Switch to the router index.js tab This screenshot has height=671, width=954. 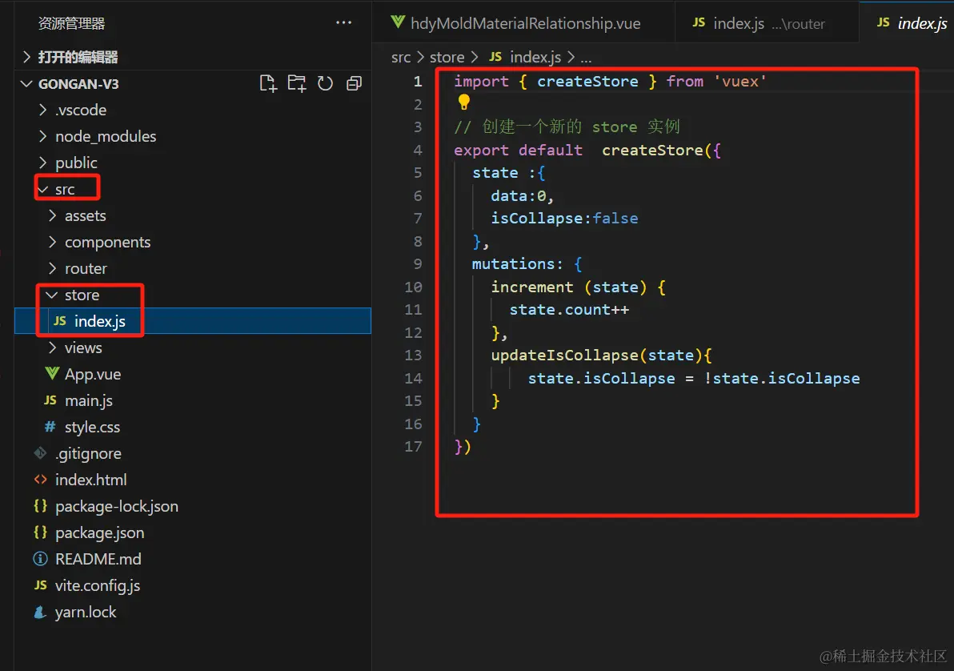(767, 23)
